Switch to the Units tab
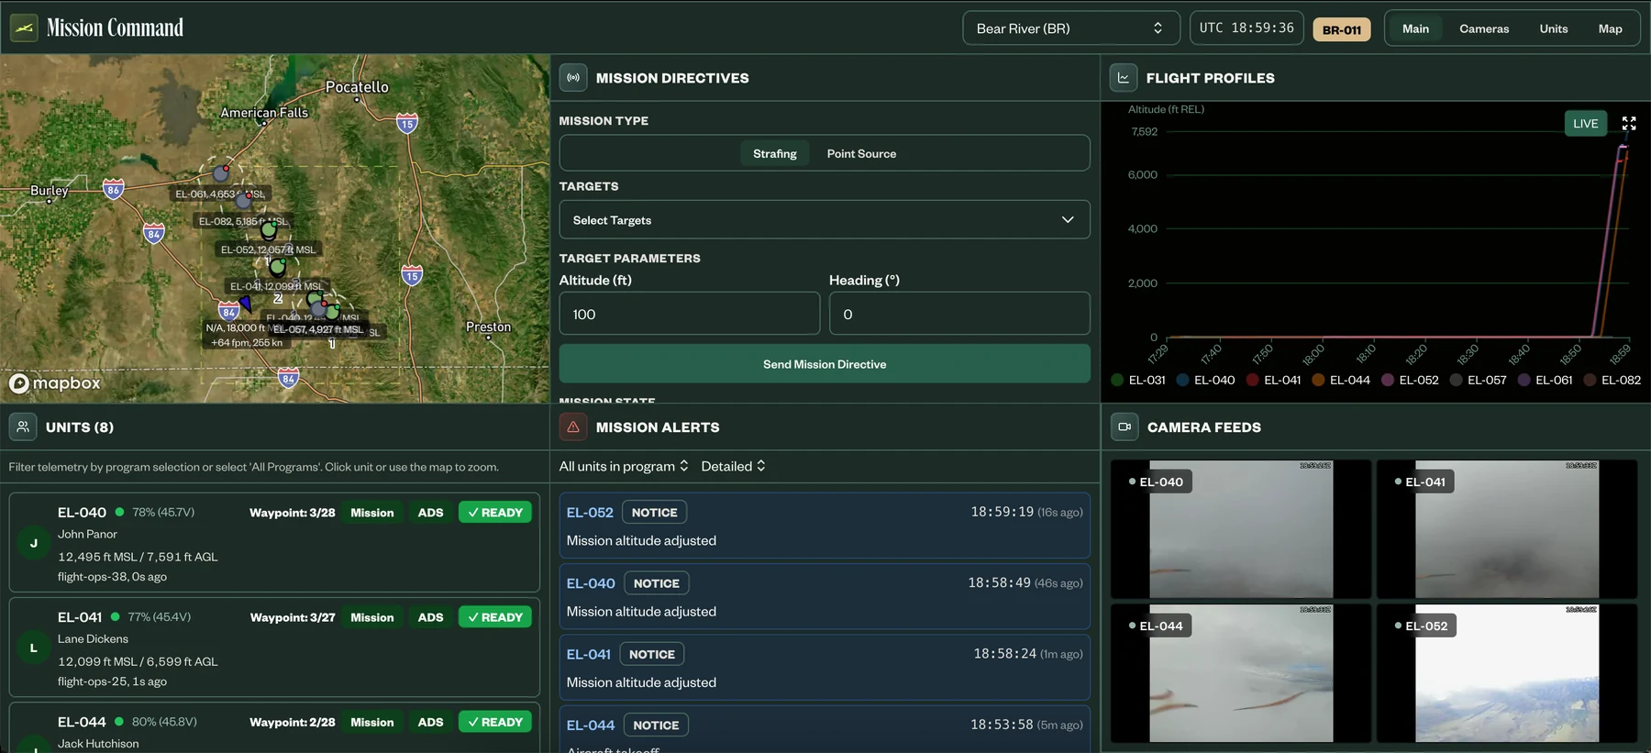 1554,28
